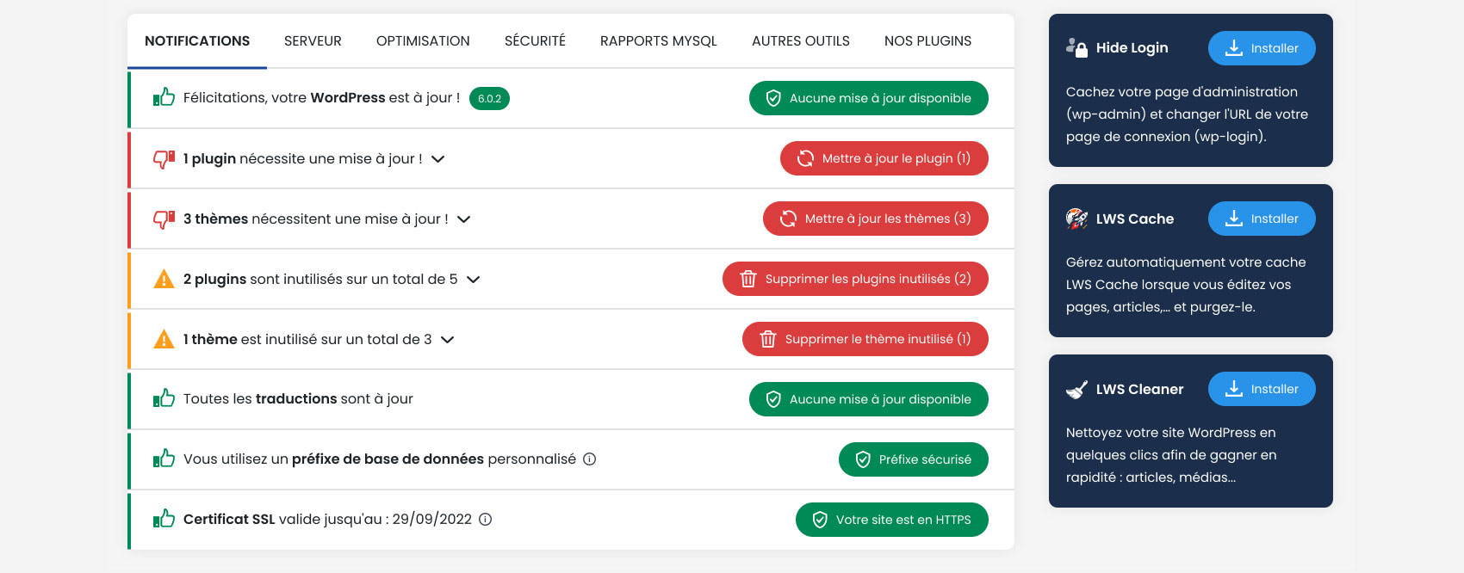This screenshot has height=573, width=1464.
Task: Click the download icon in Hide Login's Installer button
Action: point(1234,48)
